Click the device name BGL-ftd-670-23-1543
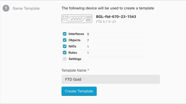 point(116,17)
